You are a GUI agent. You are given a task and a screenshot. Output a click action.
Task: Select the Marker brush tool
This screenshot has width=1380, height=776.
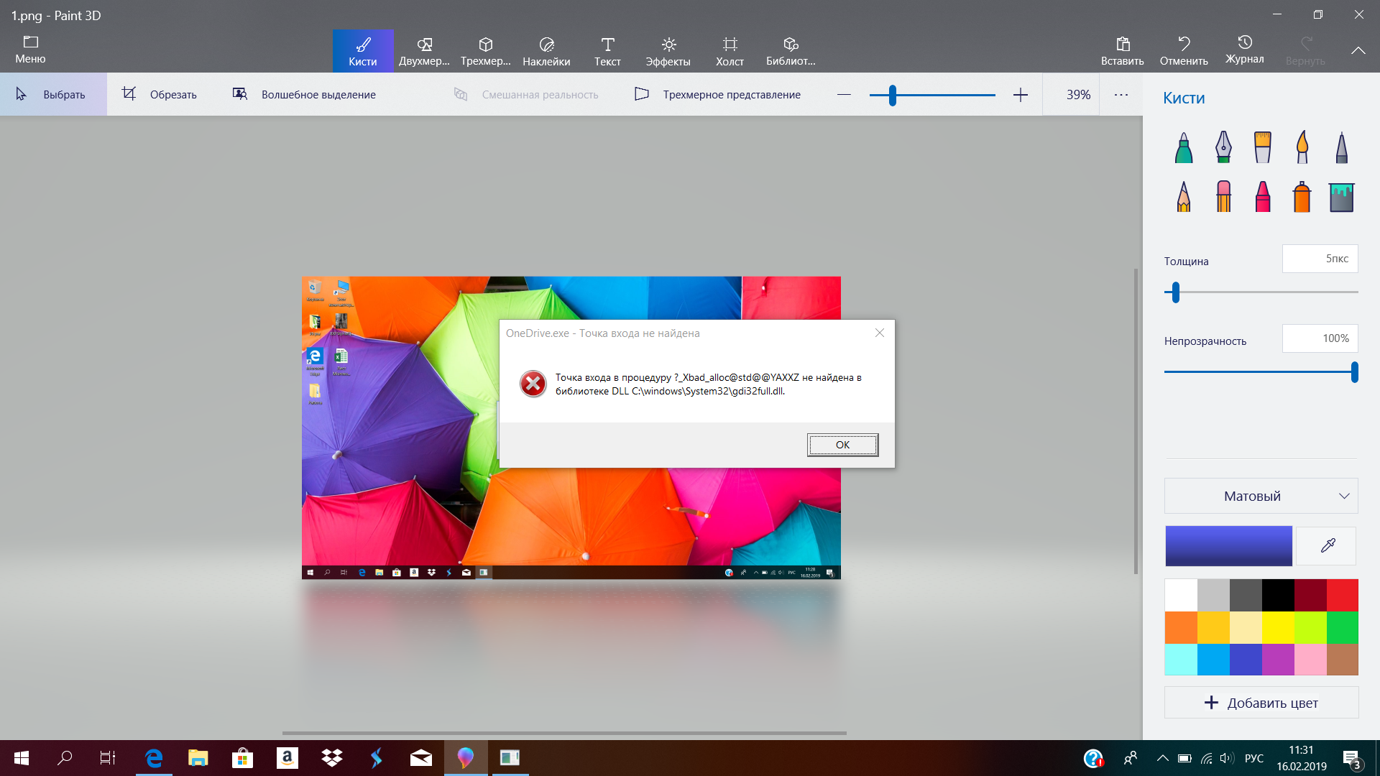tap(1184, 147)
